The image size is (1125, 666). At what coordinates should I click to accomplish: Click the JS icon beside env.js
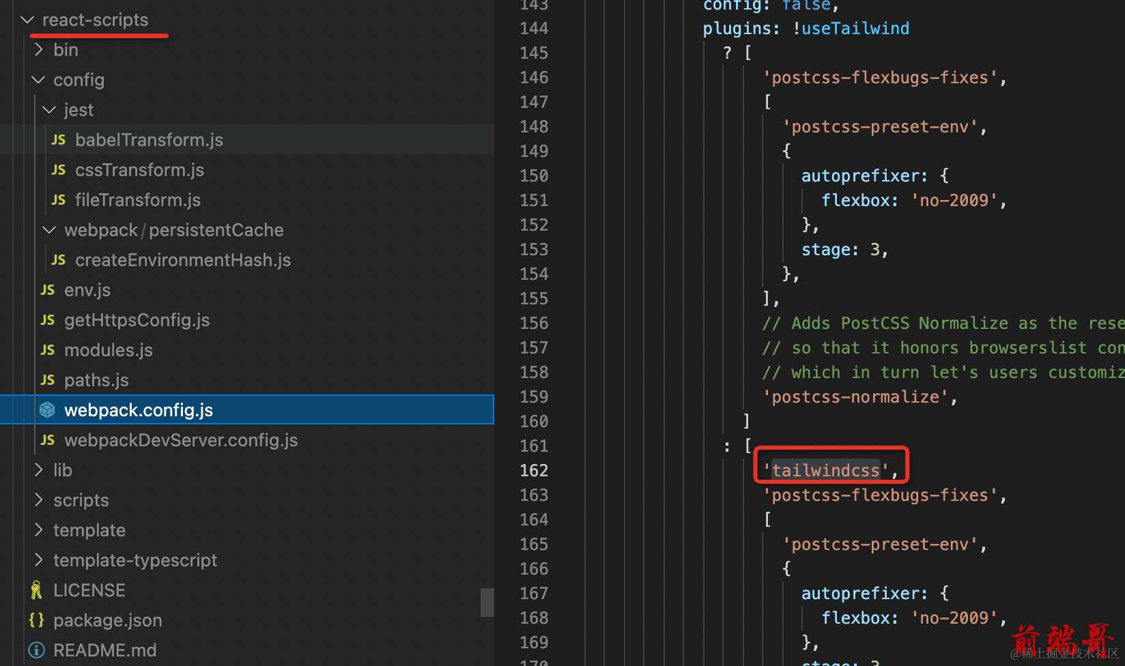coord(48,290)
